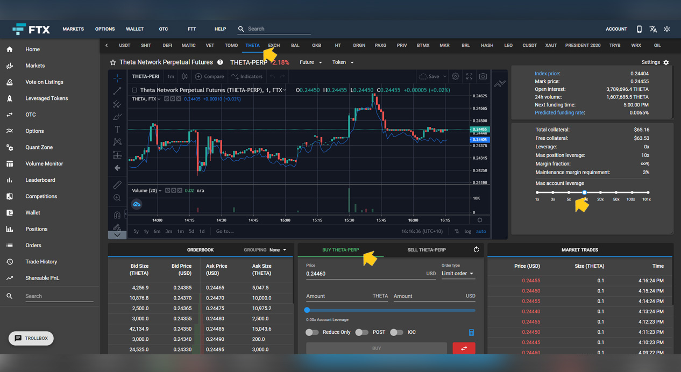
Task: Open the chart Save dropdown arrow
Action: [445, 76]
